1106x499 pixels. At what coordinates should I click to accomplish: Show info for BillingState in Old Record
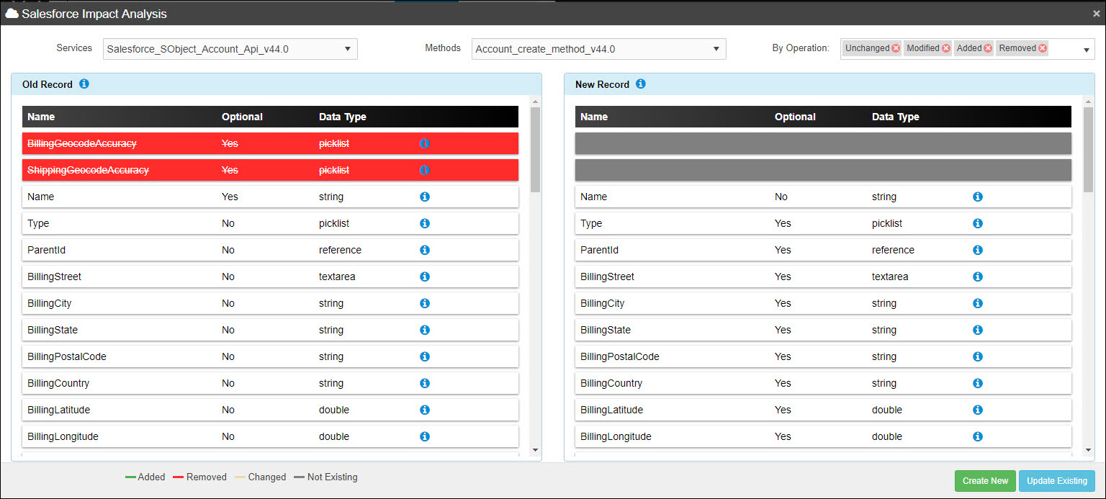tap(425, 330)
